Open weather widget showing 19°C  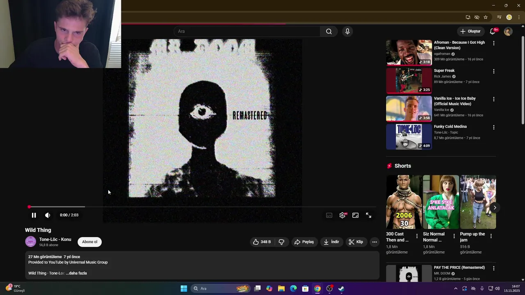tap(16, 288)
